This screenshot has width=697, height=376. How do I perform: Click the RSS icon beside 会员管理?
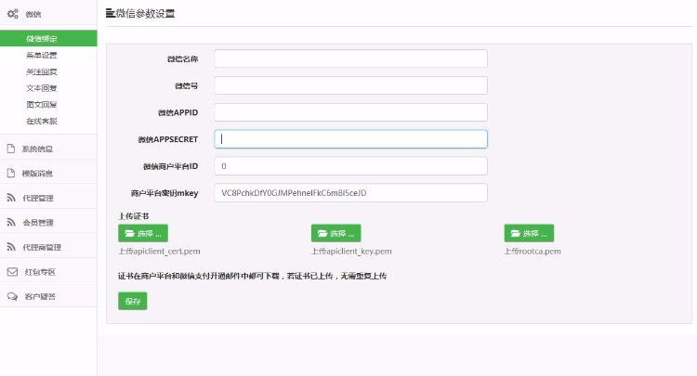tap(11, 223)
